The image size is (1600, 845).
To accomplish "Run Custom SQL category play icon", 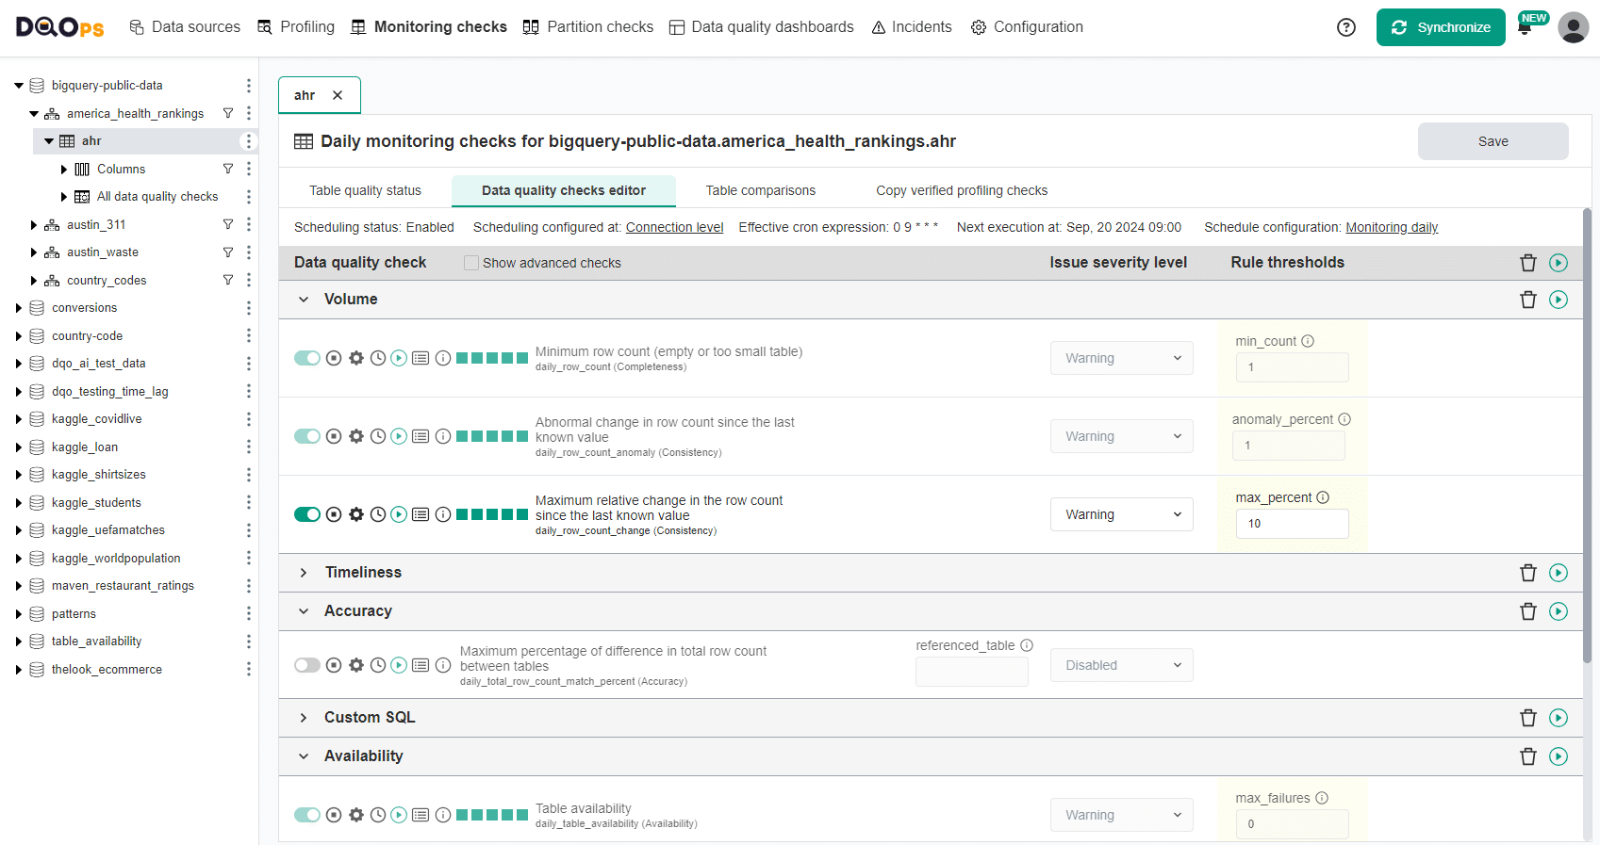I will pyautogui.click(x=1559, y=718).
